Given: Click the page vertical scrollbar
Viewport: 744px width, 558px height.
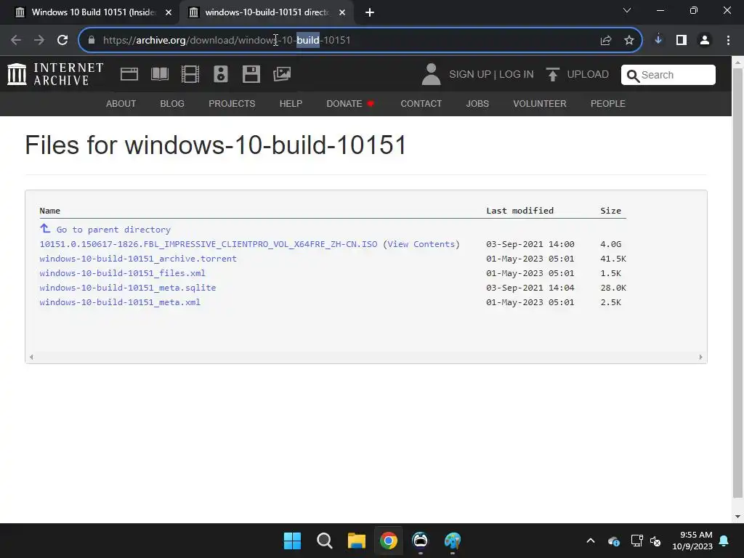Looking at the screenshot, I should (737, 283).
